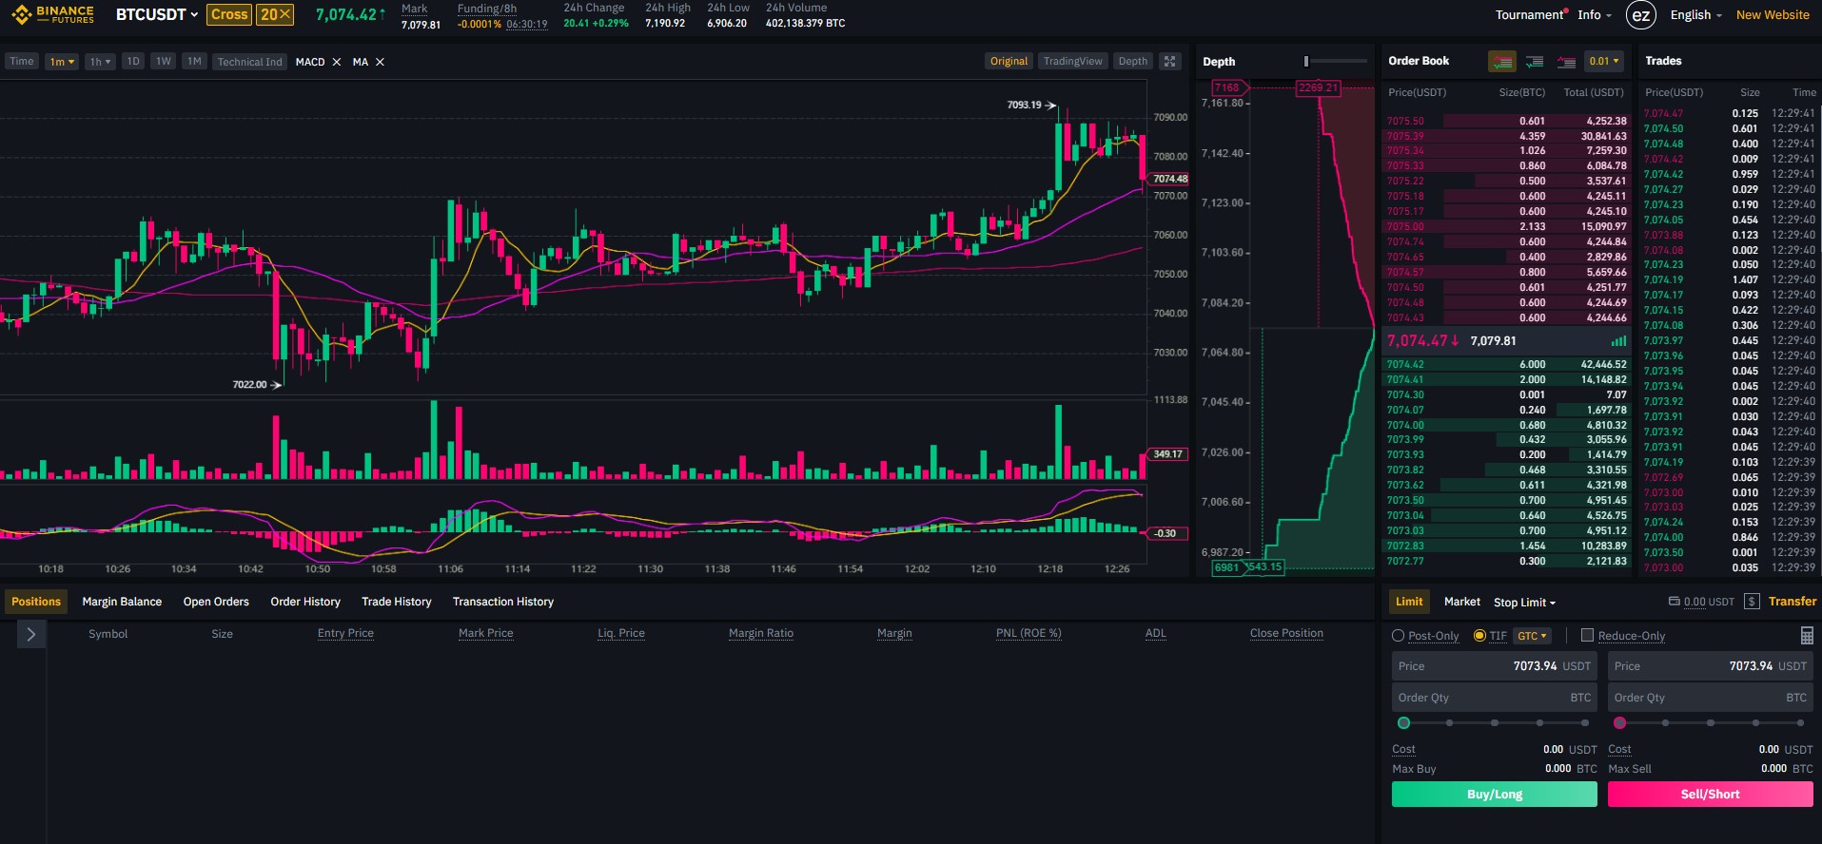Switch chart to TradingView view
This screenshot has width=1822, height=844.
pyautogui.click(x=1072, y=62)
